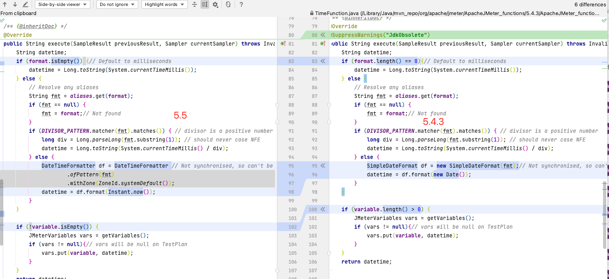Click the collapse unchanged fragments icon
609x279 pixels.
click(x=194, y=4)
